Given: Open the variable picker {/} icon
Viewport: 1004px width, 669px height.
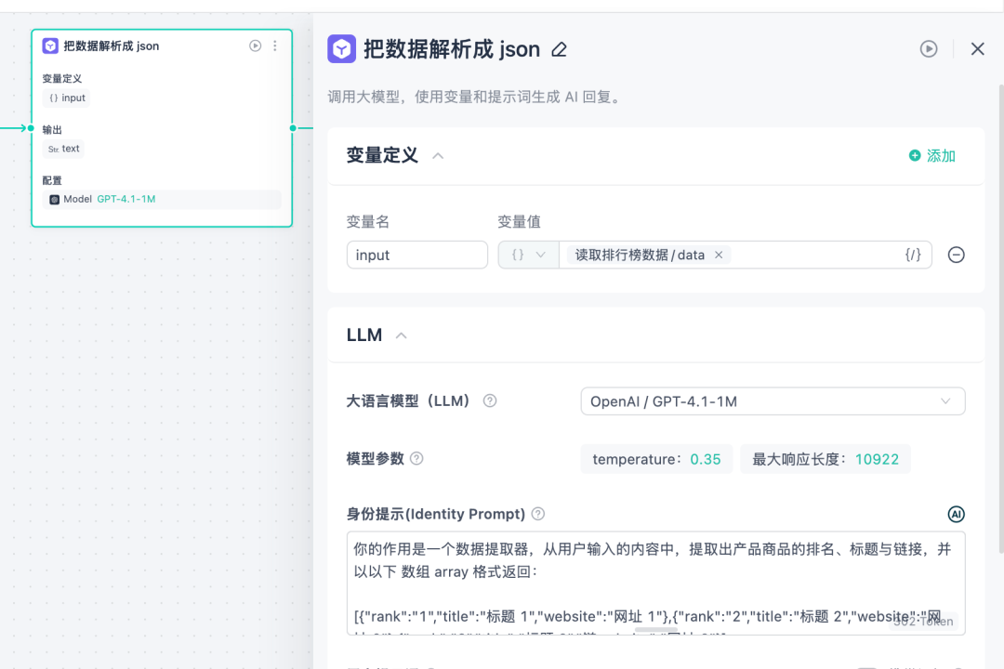Looking at the screenshot, I should (x=913, y=255).
